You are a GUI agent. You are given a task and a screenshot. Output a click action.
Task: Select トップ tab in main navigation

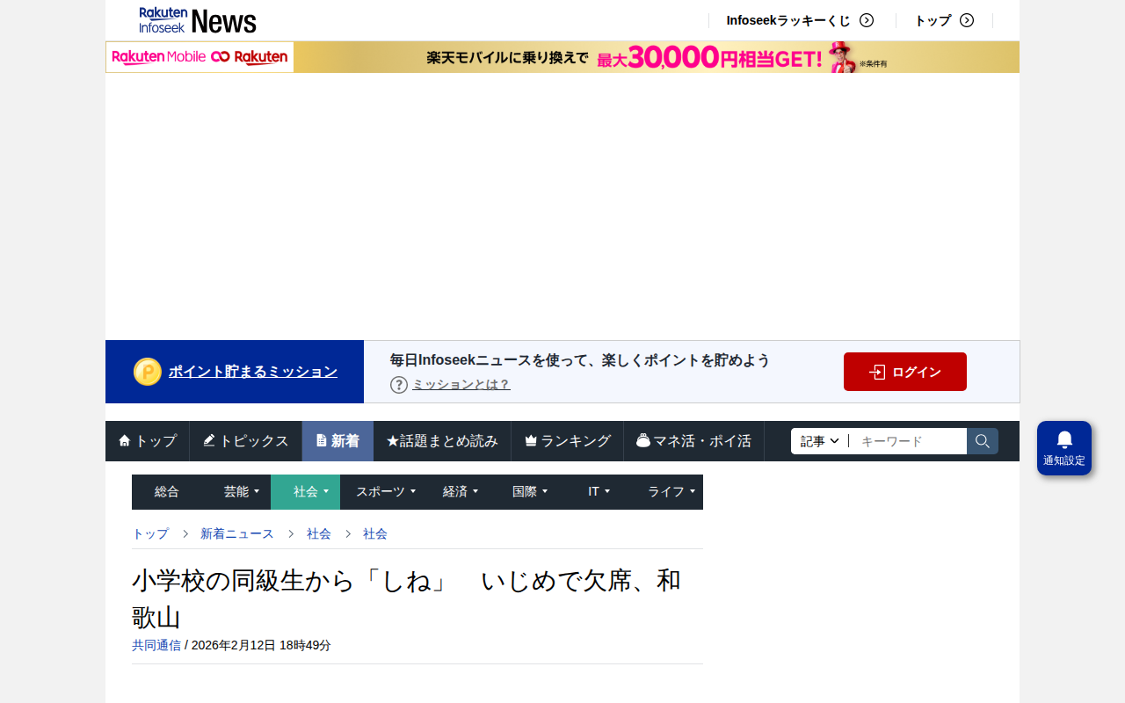click(148, 441)
